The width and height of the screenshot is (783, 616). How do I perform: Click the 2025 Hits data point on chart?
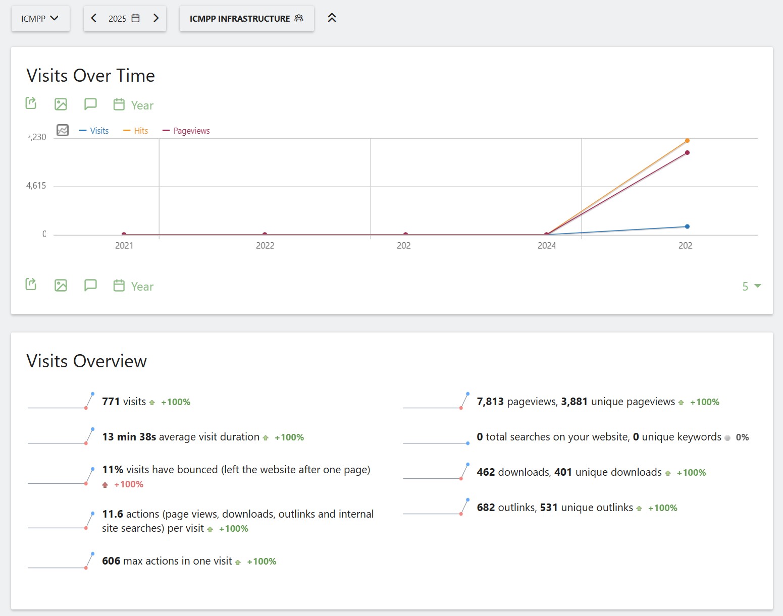[687, 141]
